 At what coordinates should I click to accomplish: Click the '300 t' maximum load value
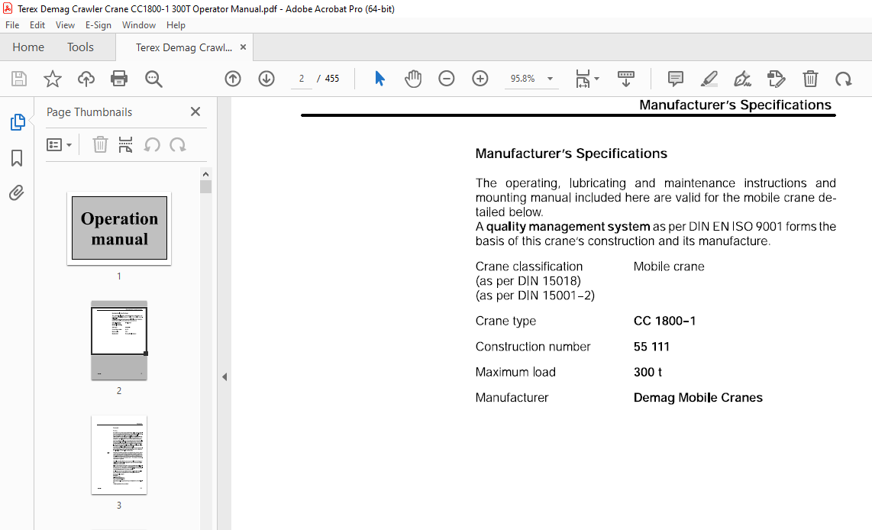coord(648,372)
